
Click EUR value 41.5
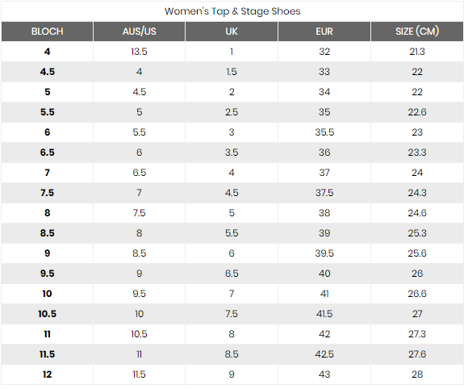pos(324,314)
